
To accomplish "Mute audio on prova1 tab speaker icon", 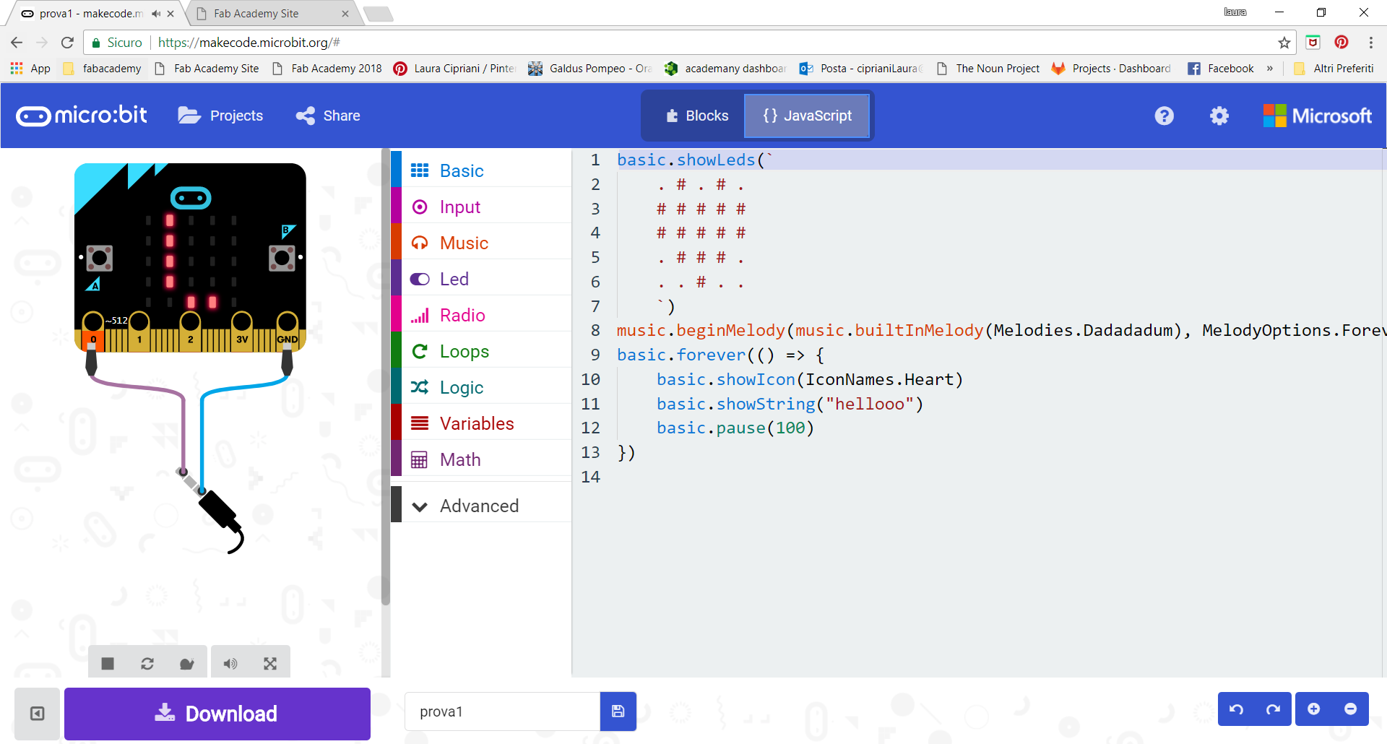I will pos(156,14).
